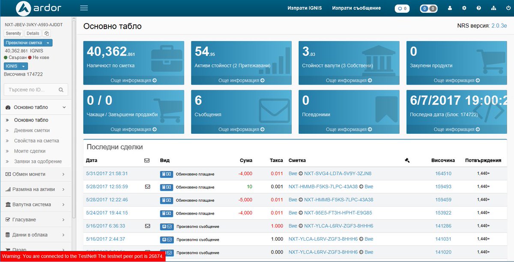Viewport: 514px width, 262px height.
Task: Open the user account icon in header
Action: click(x=450, y=8)
